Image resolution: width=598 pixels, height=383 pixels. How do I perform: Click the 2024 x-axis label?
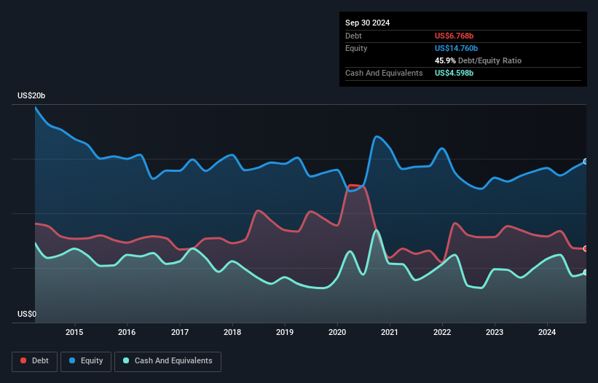[547, 332]
